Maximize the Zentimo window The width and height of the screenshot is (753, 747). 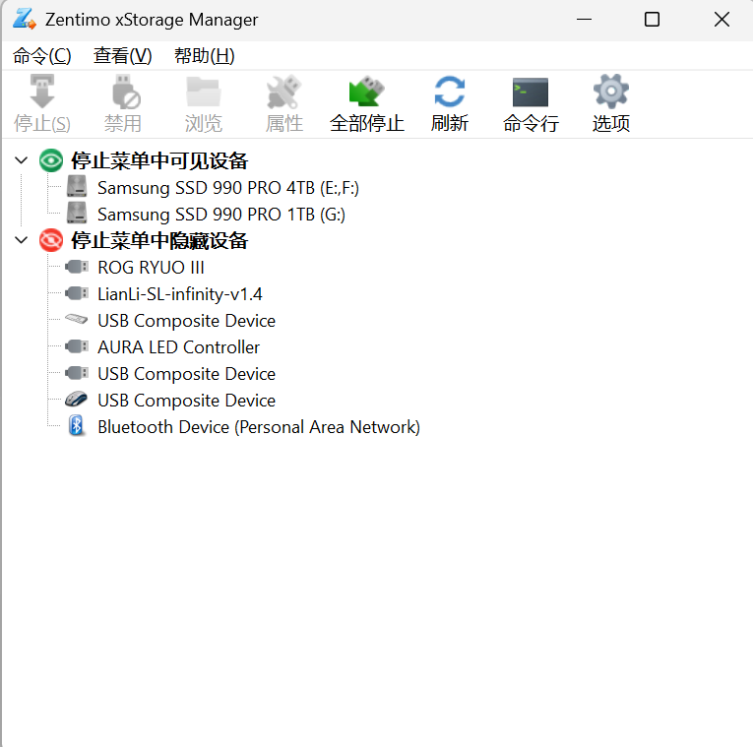point(652,20)
